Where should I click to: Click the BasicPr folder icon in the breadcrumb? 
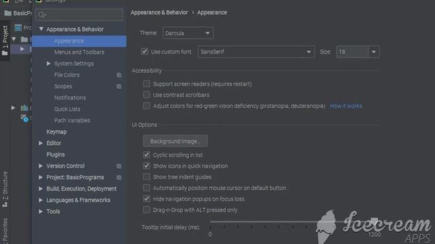[x=7, y=13]
